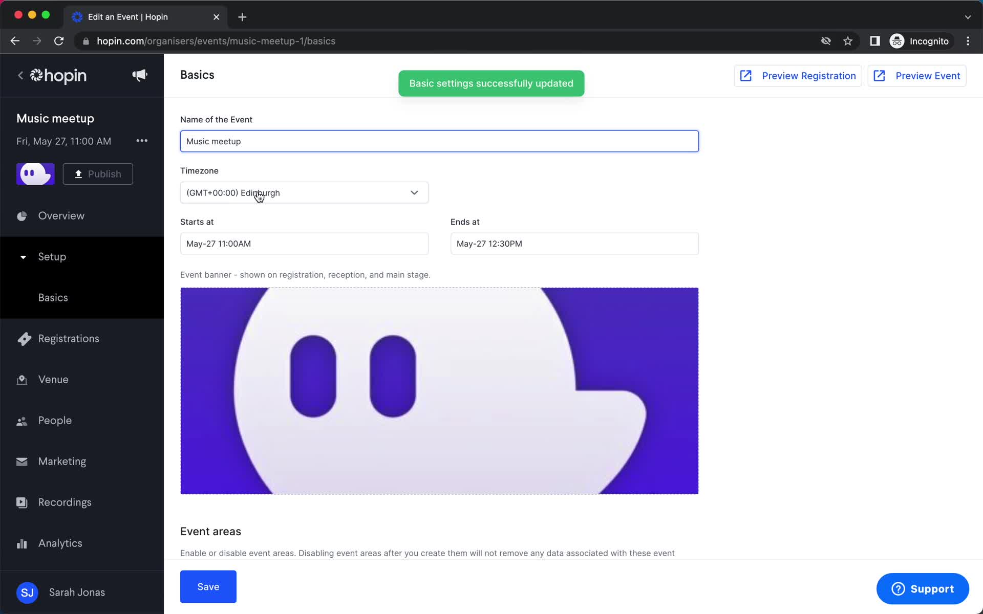Open Chrome three-dot menu

click(x=968, y=41)
